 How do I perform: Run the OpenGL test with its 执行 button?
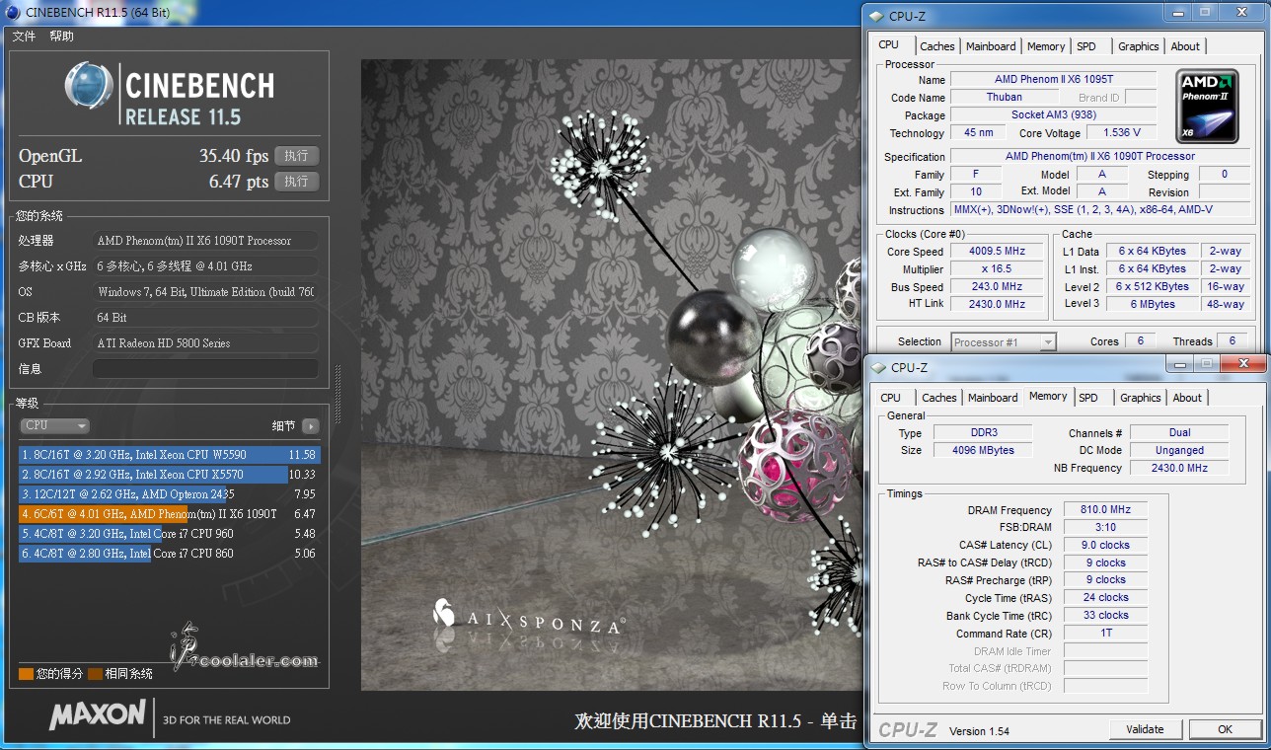[x=296, y=155]
